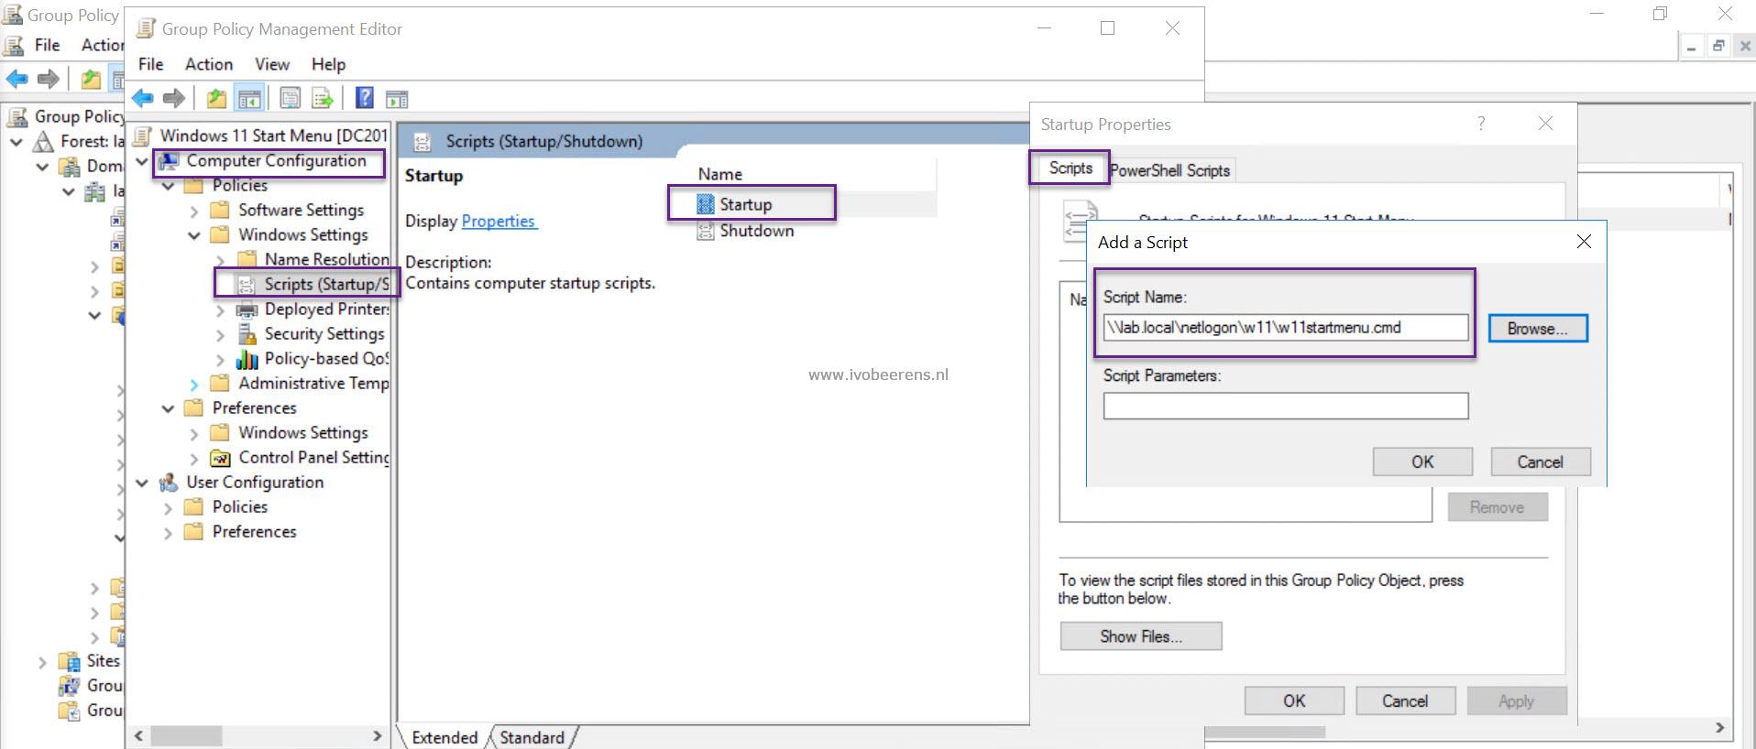The height and width of the screenshot is (749, 1756).
Task: Open the Display Properties link
Action: (498, 222)
